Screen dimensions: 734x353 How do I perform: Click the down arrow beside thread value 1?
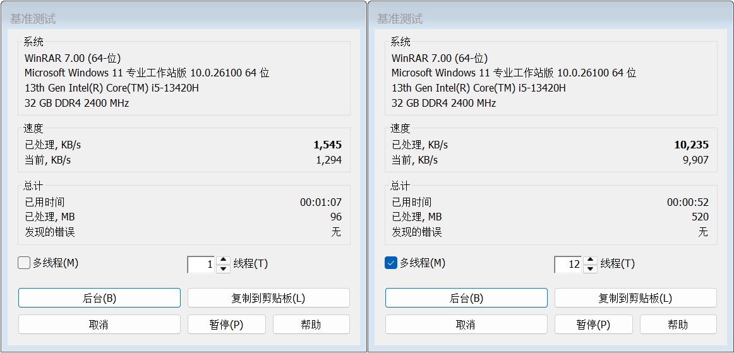[223, 268]
